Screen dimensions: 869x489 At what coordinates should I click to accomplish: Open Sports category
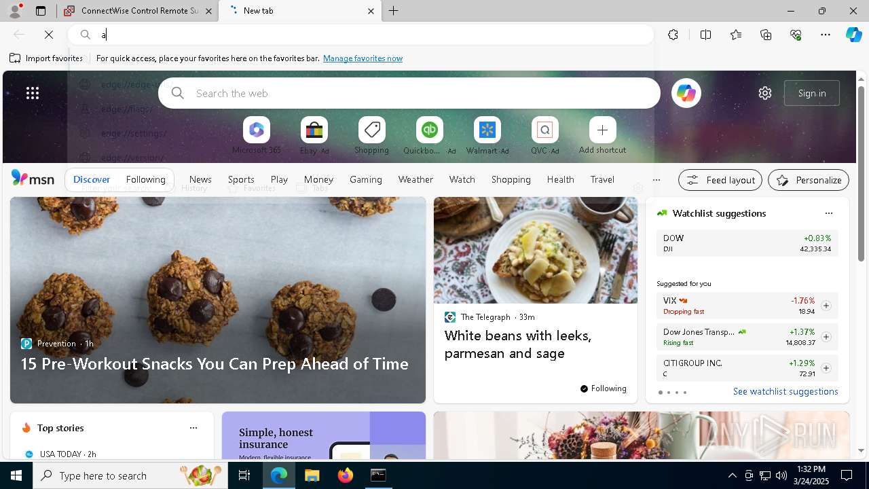(241, 179)
